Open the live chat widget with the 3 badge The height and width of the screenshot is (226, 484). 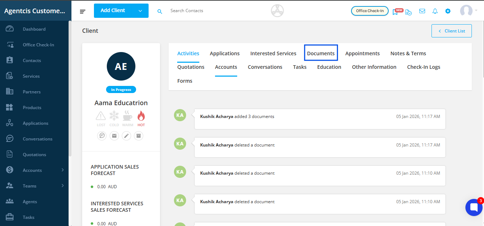click(474, 207)
